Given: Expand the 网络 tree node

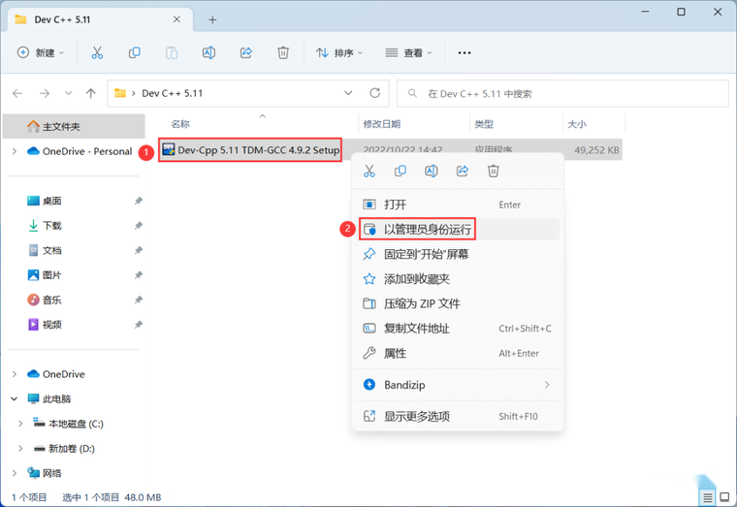Looking at the screenshot, I should pos(15,473).
